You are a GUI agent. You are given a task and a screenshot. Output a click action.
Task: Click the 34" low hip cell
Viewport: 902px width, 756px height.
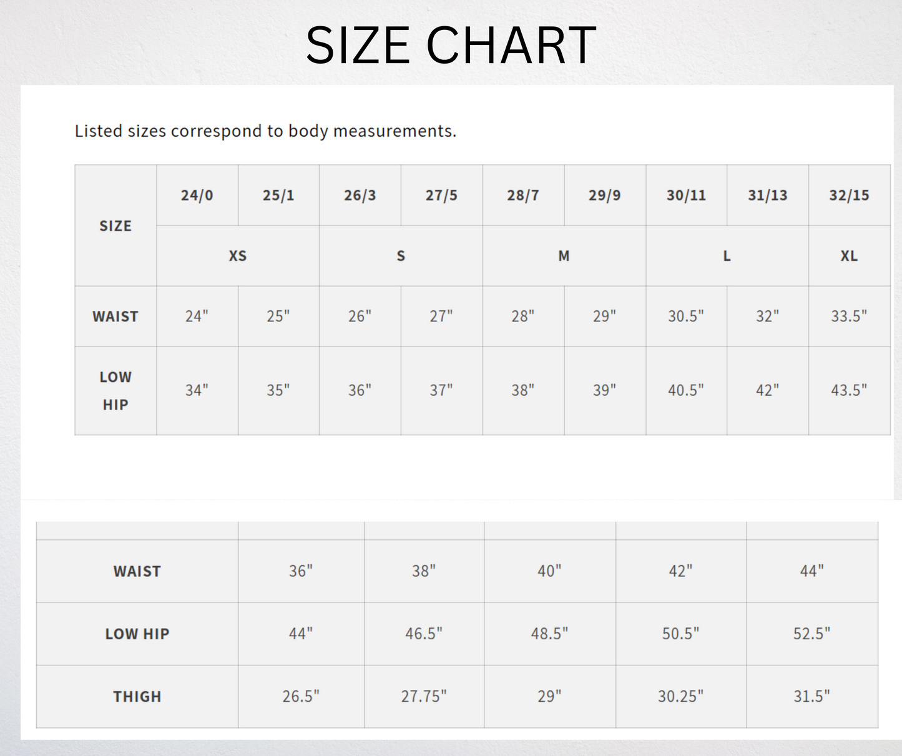(197, 391)
